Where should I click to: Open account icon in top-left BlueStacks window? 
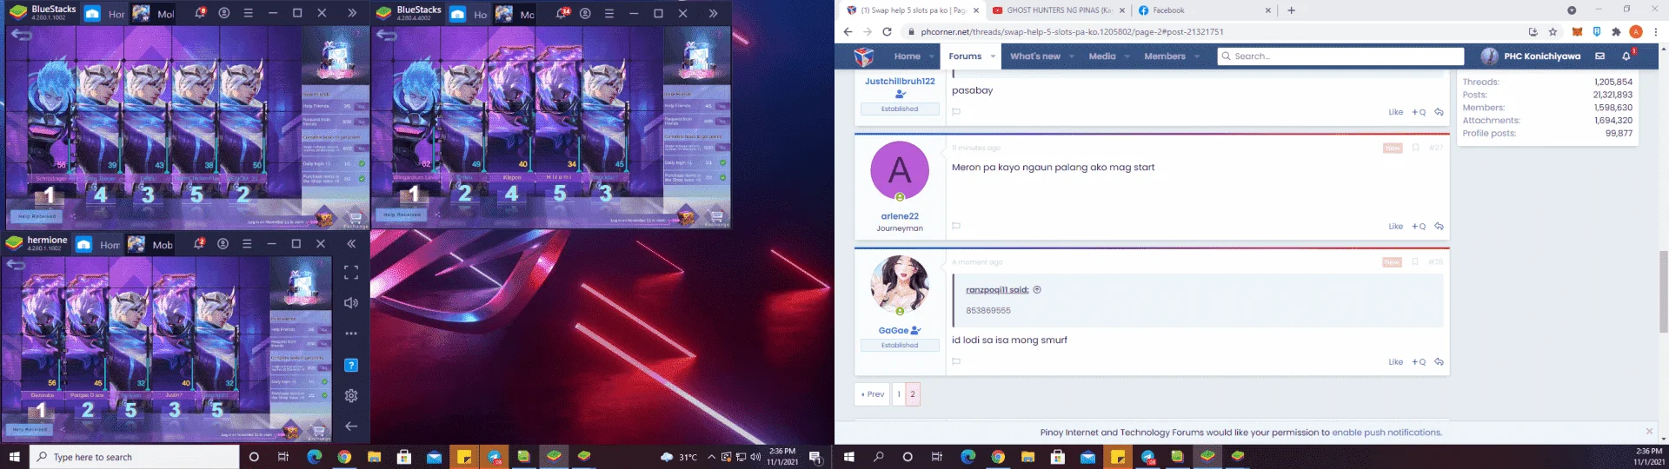point(224,13)
